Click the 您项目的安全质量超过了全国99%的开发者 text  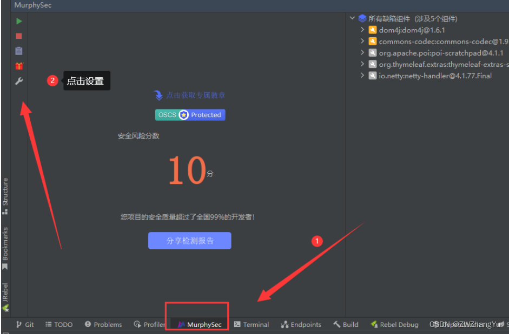click(188, 217)
